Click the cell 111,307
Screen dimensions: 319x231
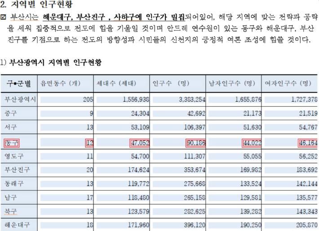[x=195, y=156]
